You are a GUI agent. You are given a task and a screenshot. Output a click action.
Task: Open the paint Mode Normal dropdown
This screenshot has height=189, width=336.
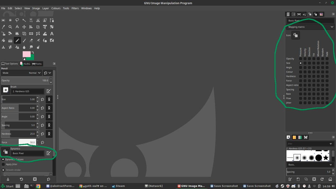point(22,73)
